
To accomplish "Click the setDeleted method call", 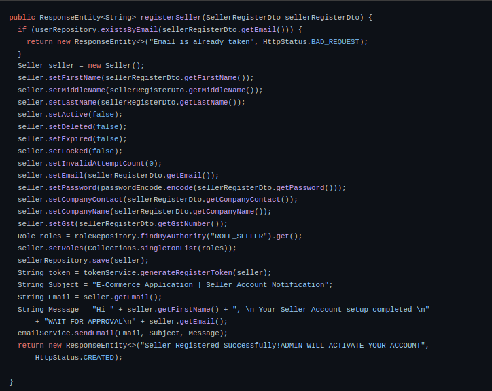I will (x=70, y=127).
